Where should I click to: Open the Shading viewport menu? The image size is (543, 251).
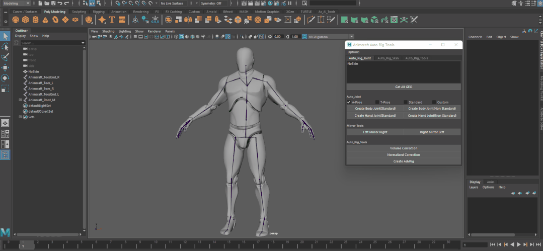[x=108, y=31]
